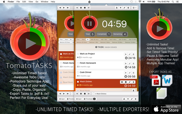Viewport: 182px width, 114px height.
Task: Stop timer with front window's top toolbar stop button
Action: click(x=85, y=8)
